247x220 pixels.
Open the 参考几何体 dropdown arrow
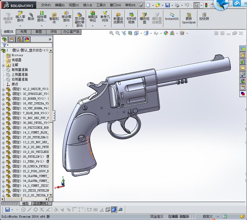click(105, 26)
